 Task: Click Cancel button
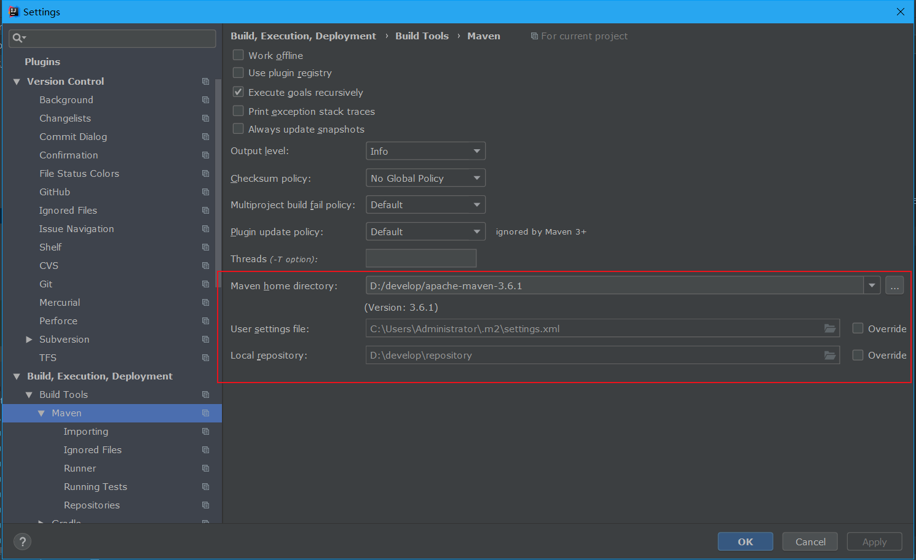click(x=810, y=542)
